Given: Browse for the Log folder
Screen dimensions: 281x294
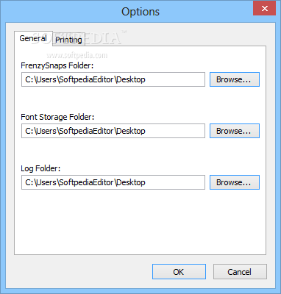Looking at the screenshot, I should 235,182.
